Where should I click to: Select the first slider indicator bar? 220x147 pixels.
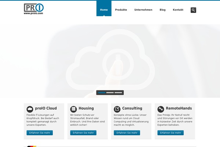point(102,93)
